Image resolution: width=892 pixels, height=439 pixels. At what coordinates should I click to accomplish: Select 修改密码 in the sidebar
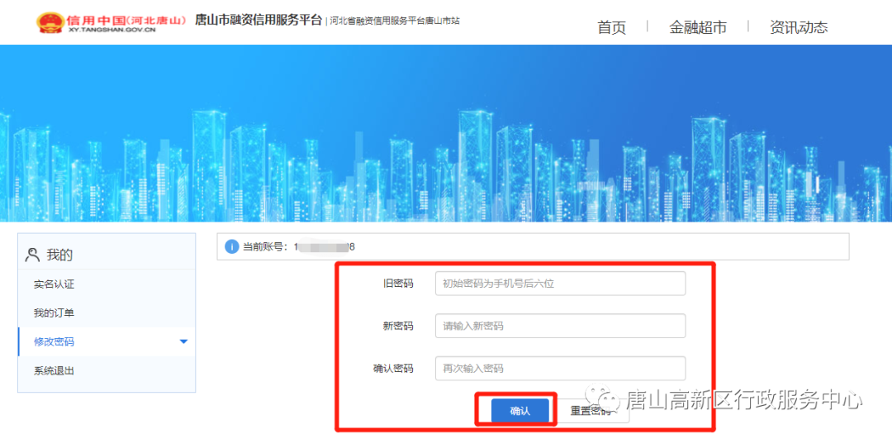coord(55,341)
